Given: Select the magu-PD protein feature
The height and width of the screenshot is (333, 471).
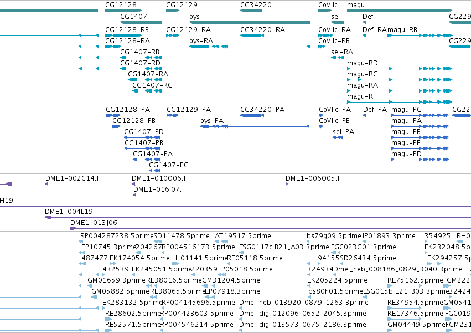Looking at the screenshot, I should point(420,160).
